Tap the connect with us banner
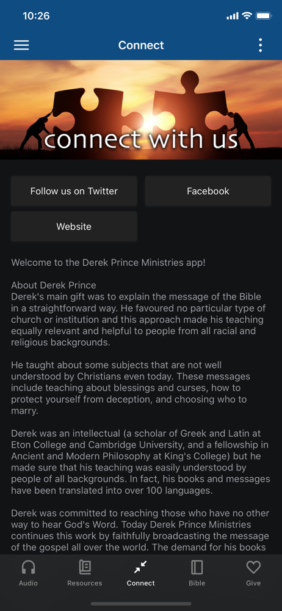282x611 pixels. tap(141, 110)
